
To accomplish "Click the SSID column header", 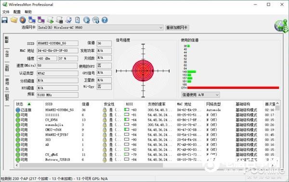I will [x=49, y=104].
